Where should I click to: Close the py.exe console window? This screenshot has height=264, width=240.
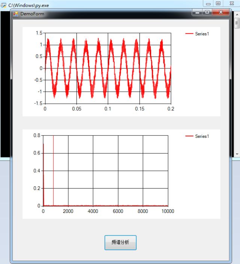(232, 3)
